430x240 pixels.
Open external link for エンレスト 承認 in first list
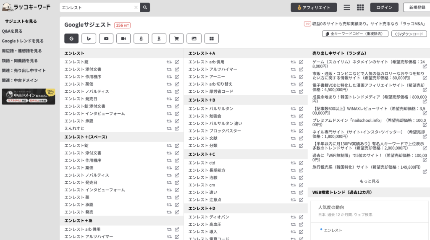[177, 121]
